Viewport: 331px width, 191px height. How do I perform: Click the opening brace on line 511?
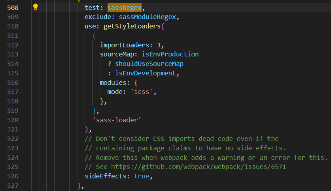pyautogui.click(x=94, y=36)
